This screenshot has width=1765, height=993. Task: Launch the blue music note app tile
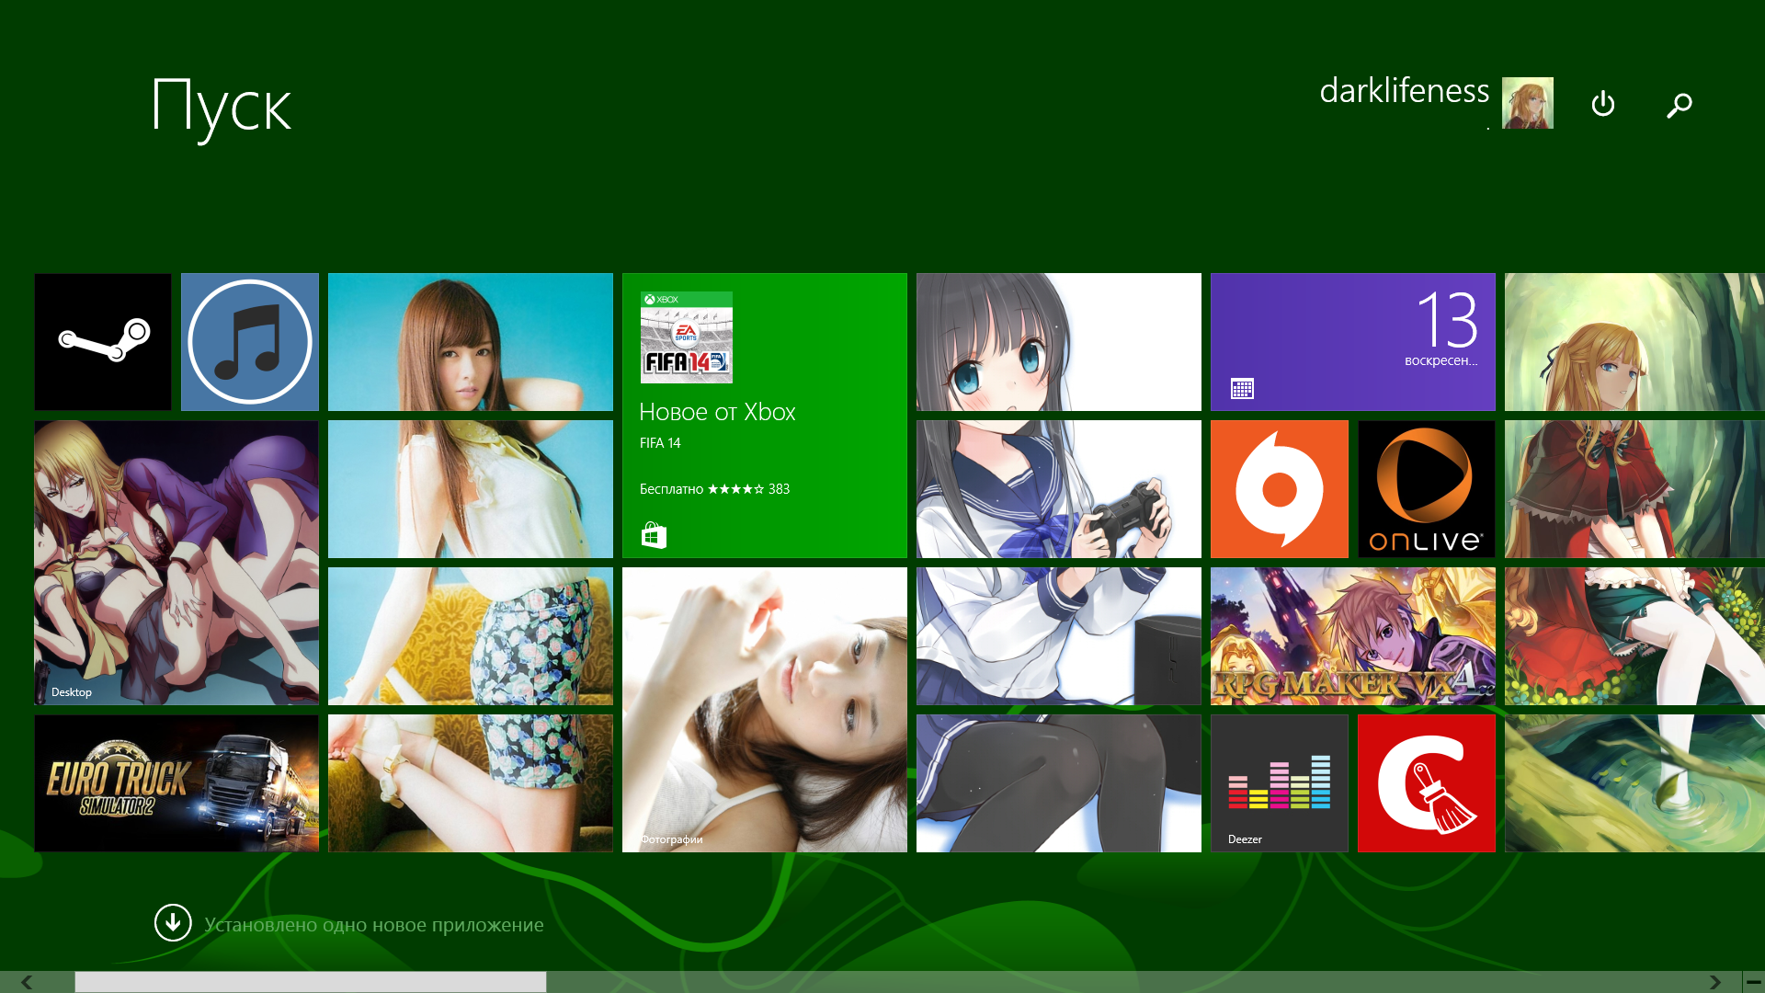[x=250, y=341]
